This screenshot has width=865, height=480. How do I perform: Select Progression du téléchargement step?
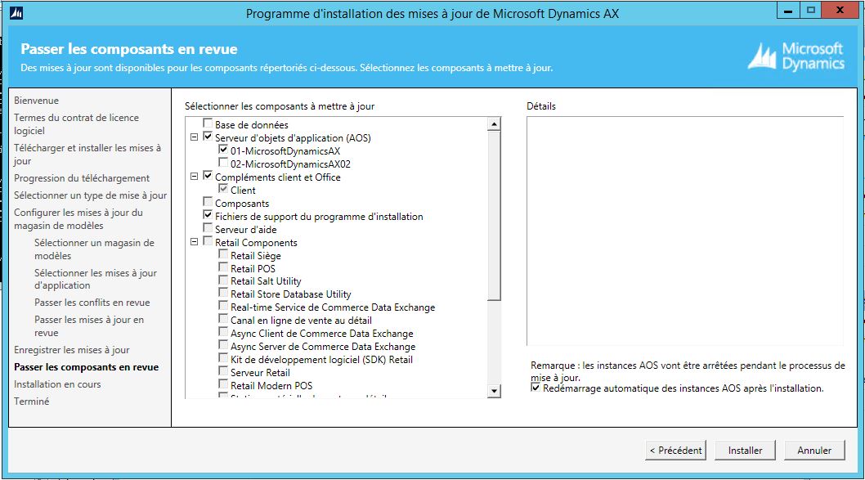coord(82,178)
